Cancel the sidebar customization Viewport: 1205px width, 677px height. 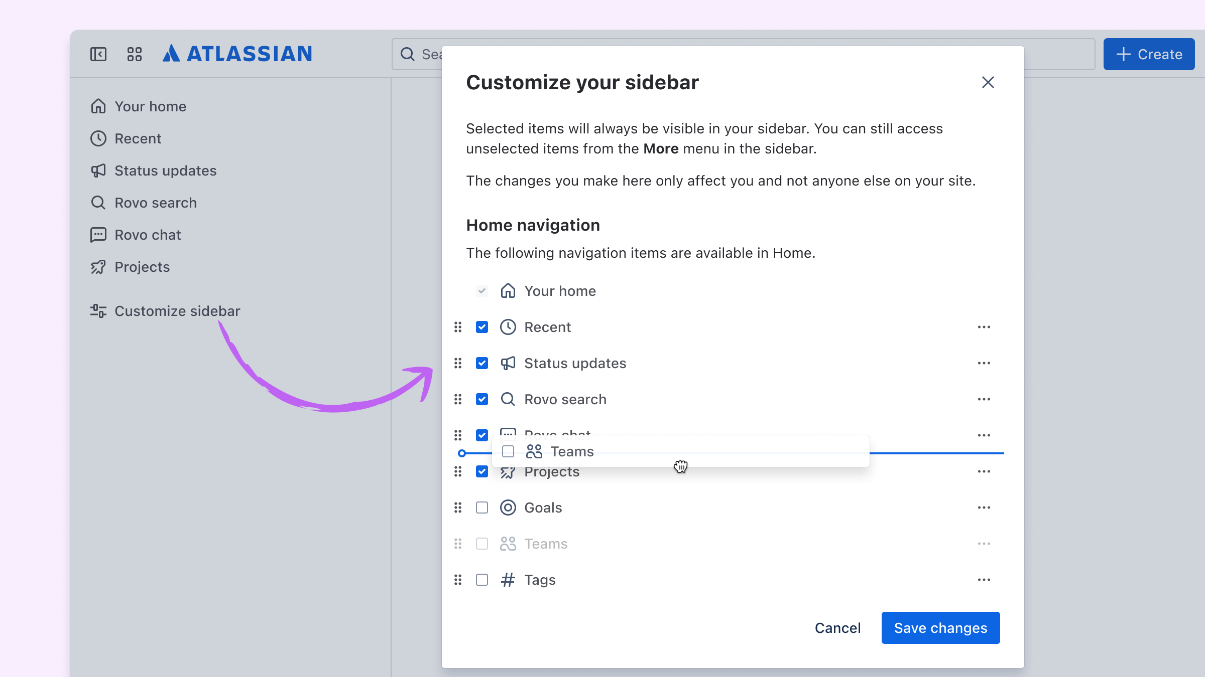pos(837,628)
